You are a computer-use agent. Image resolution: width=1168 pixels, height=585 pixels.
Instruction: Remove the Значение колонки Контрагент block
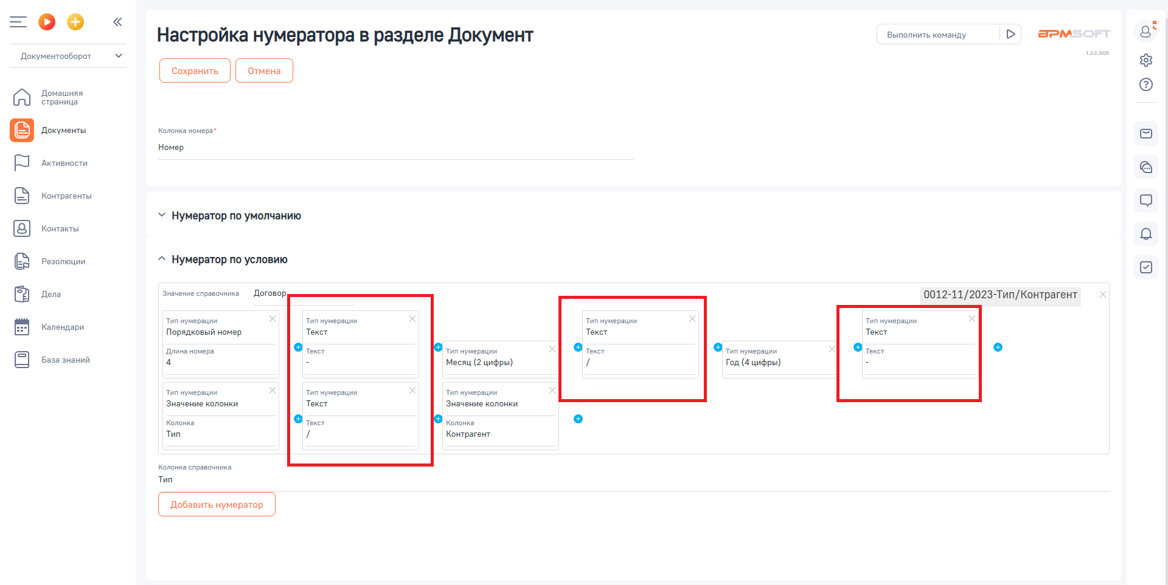click(552, 391)
